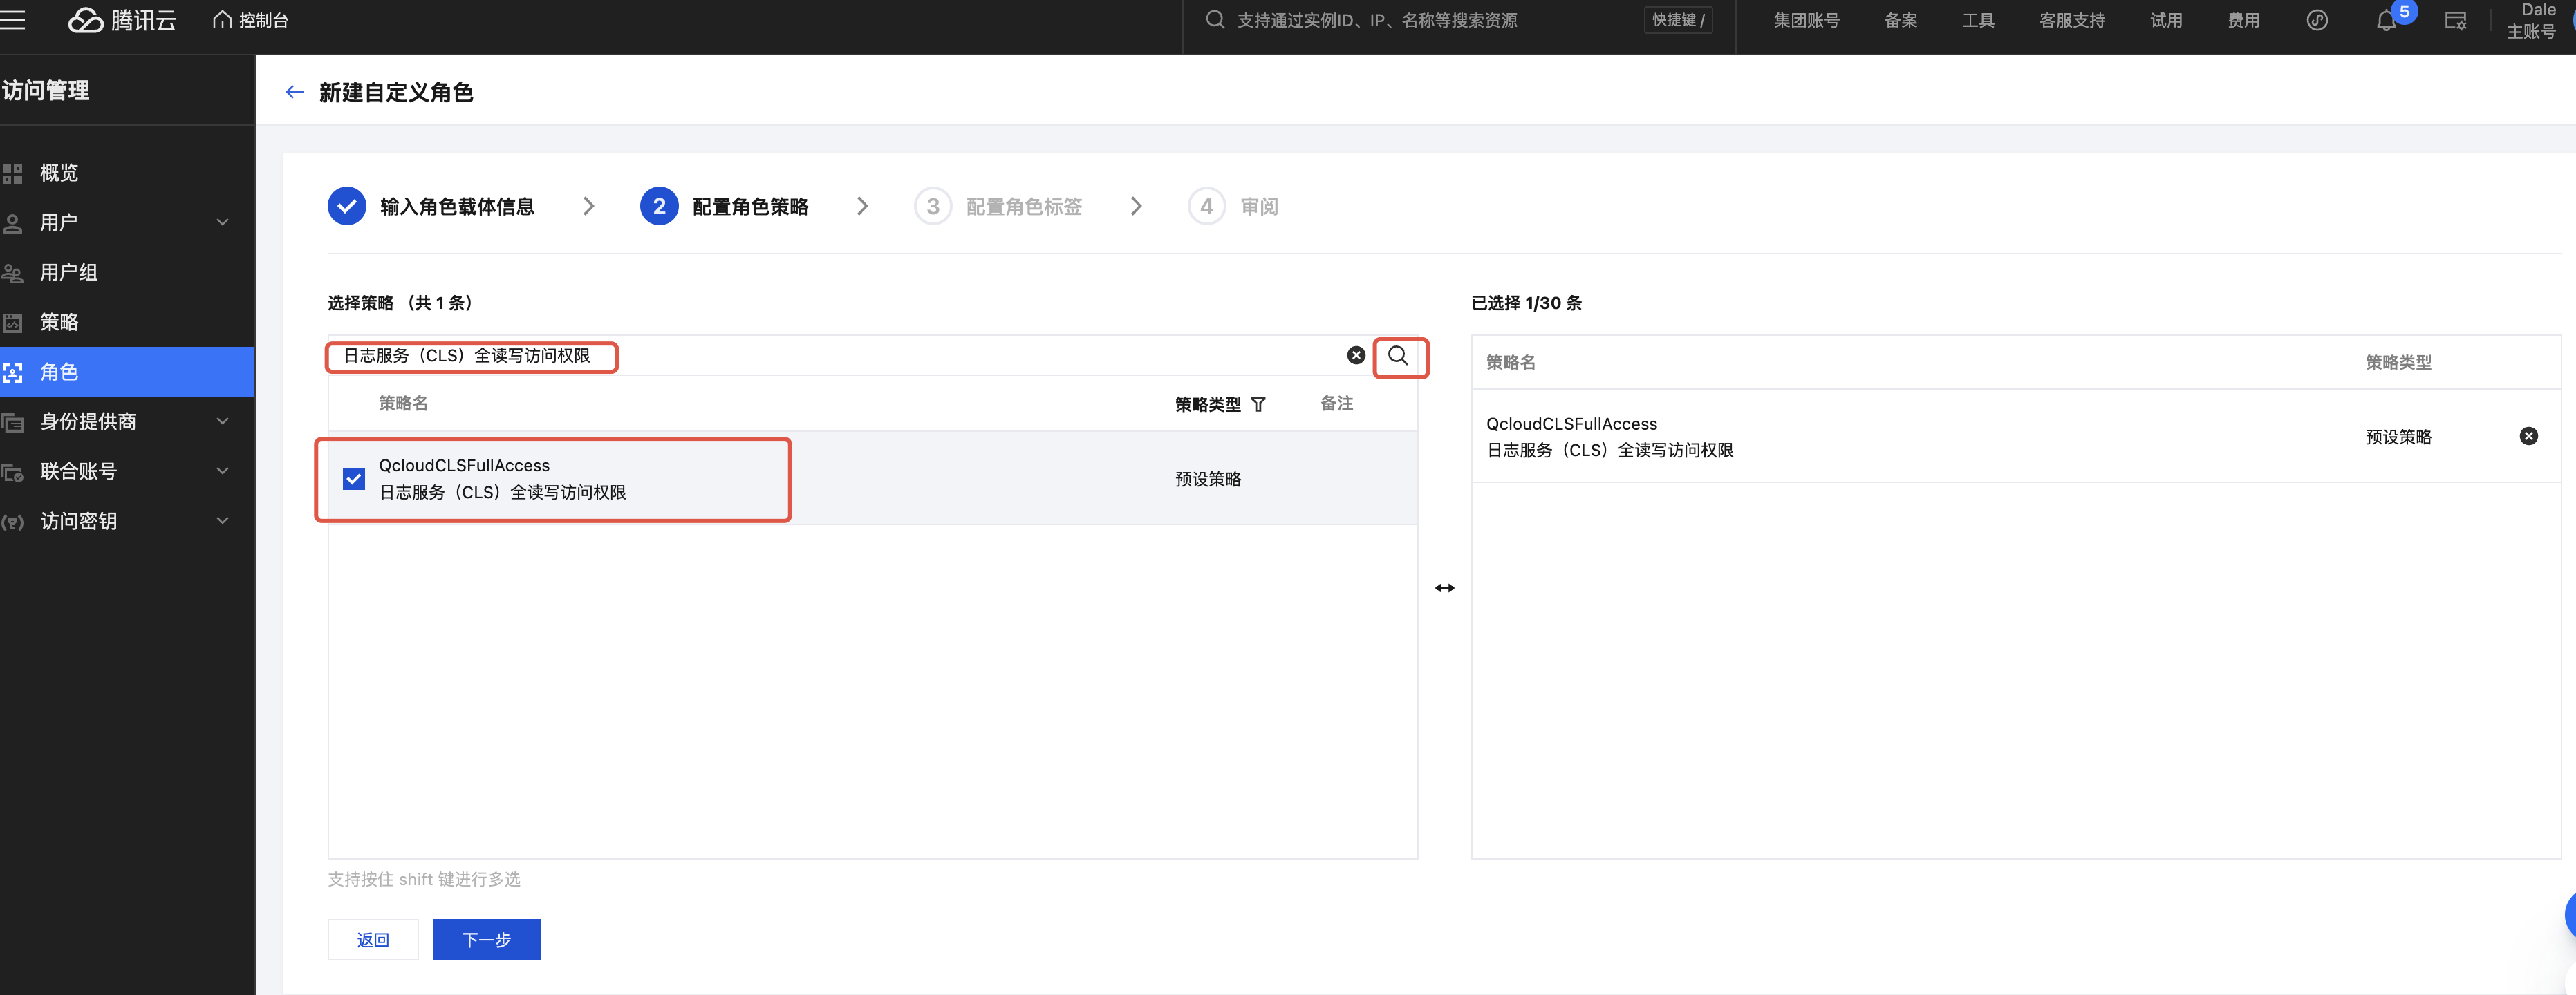Open the 策略类型 filter funnel
2576x995 pixels.
point(1258,404)
